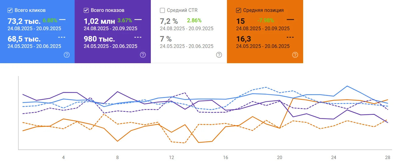Click the 68,5 тыс. previous clicks value
This screenshot has width=404, height=167.
pos(24,39)
